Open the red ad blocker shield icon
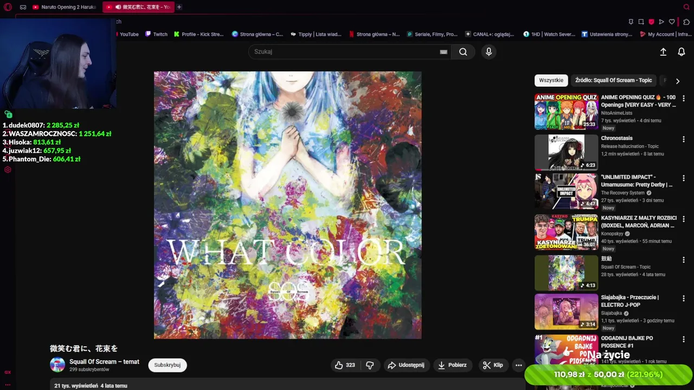Viewport: 694px width, 390px height. pos(651,22)
